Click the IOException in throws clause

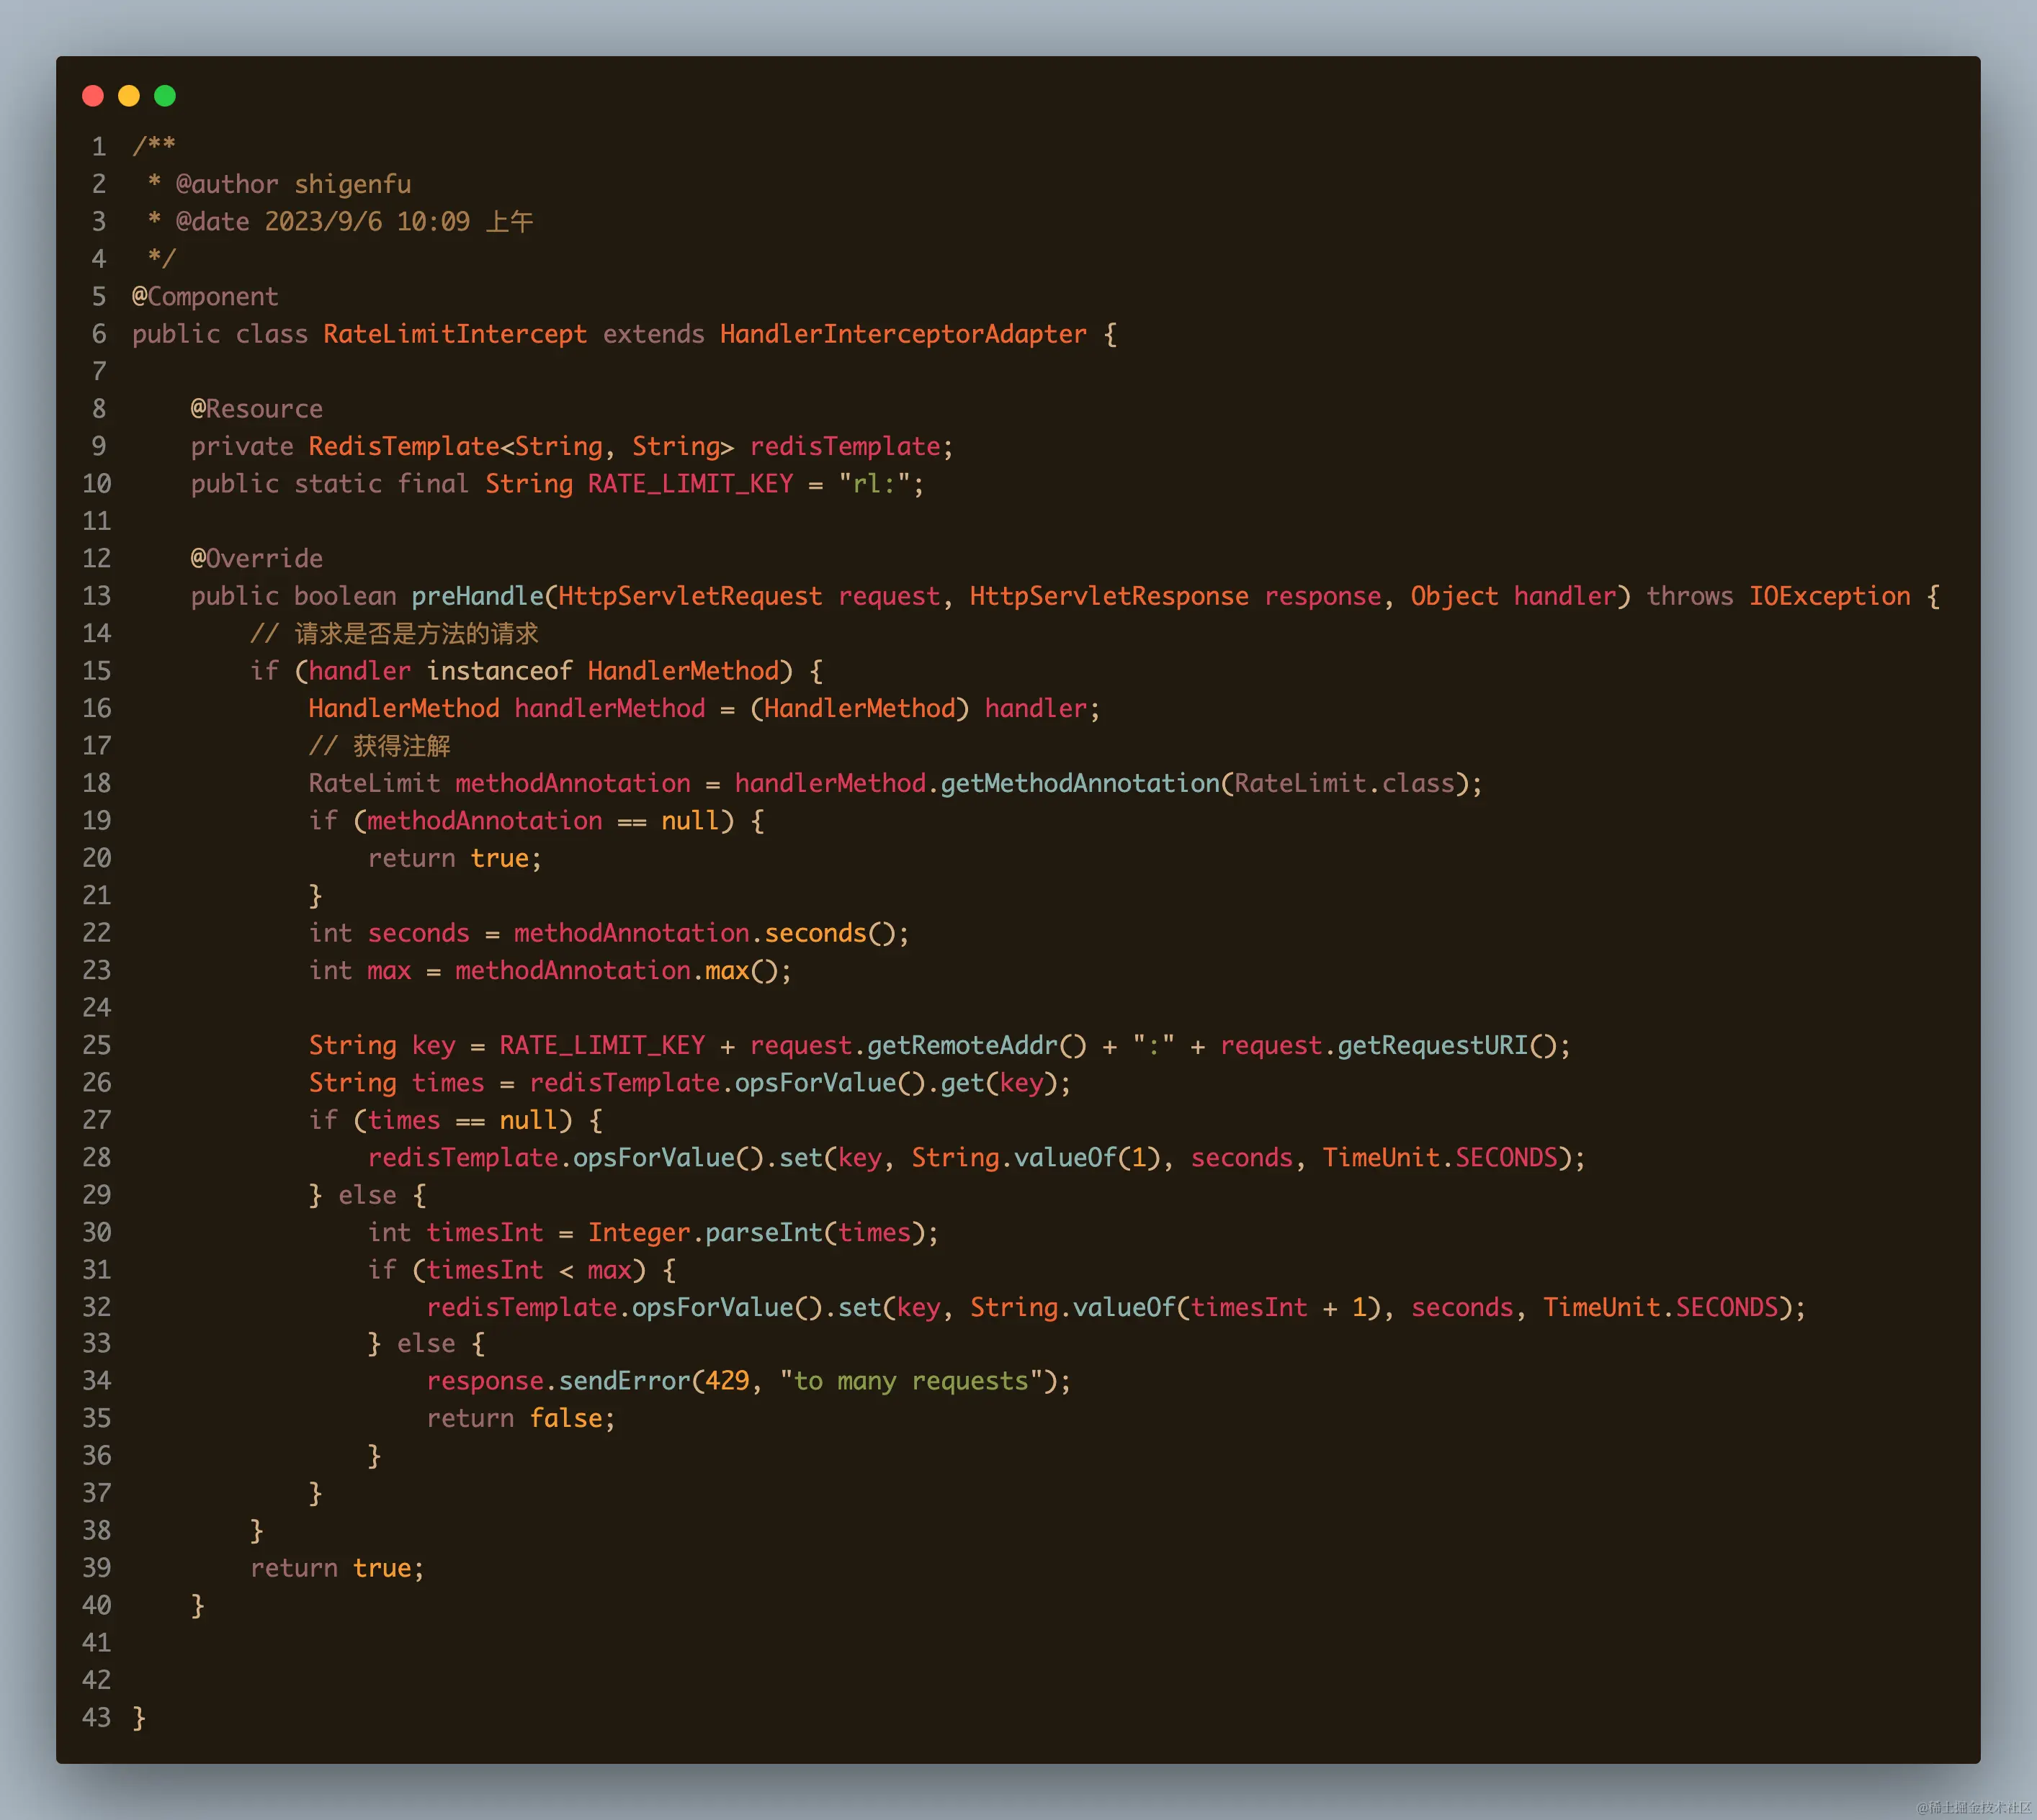tap(1829, 596)
